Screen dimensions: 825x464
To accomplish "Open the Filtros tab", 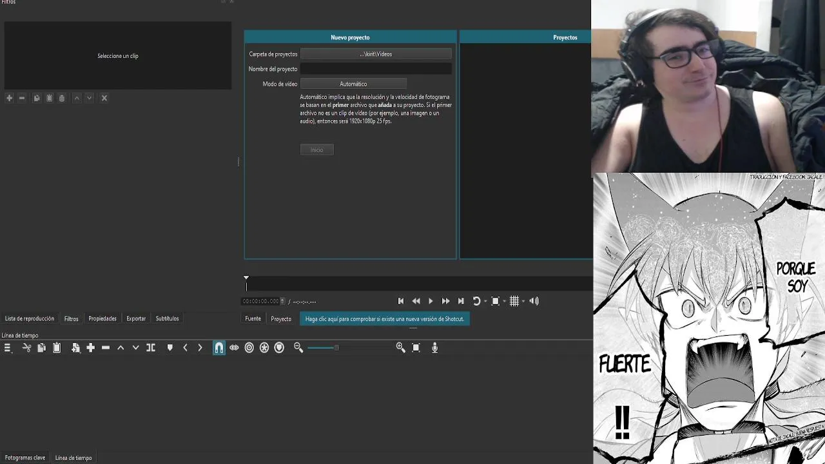I will pyautogui.click(x=72, y=318).
